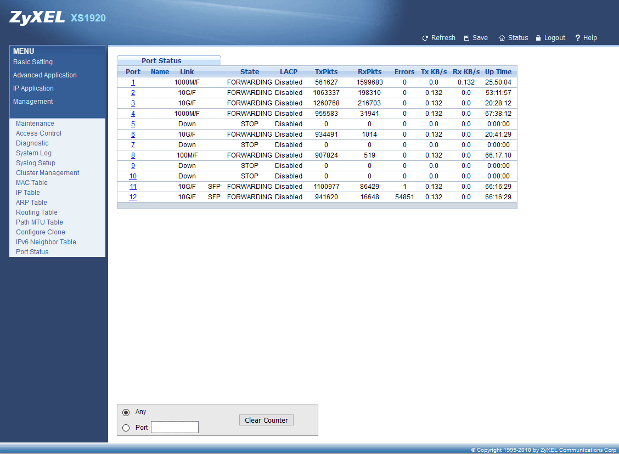Click the Status home icon
Viewport: 619px width, 454px height.
coord(502,38)
